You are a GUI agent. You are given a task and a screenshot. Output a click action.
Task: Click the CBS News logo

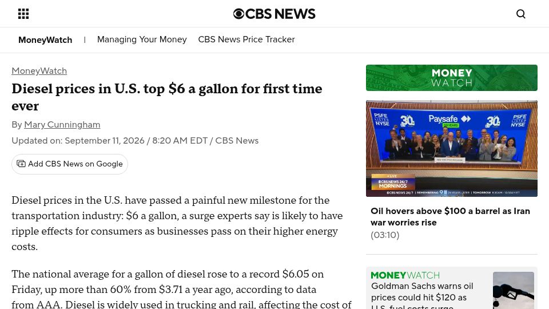pos(274,14)
